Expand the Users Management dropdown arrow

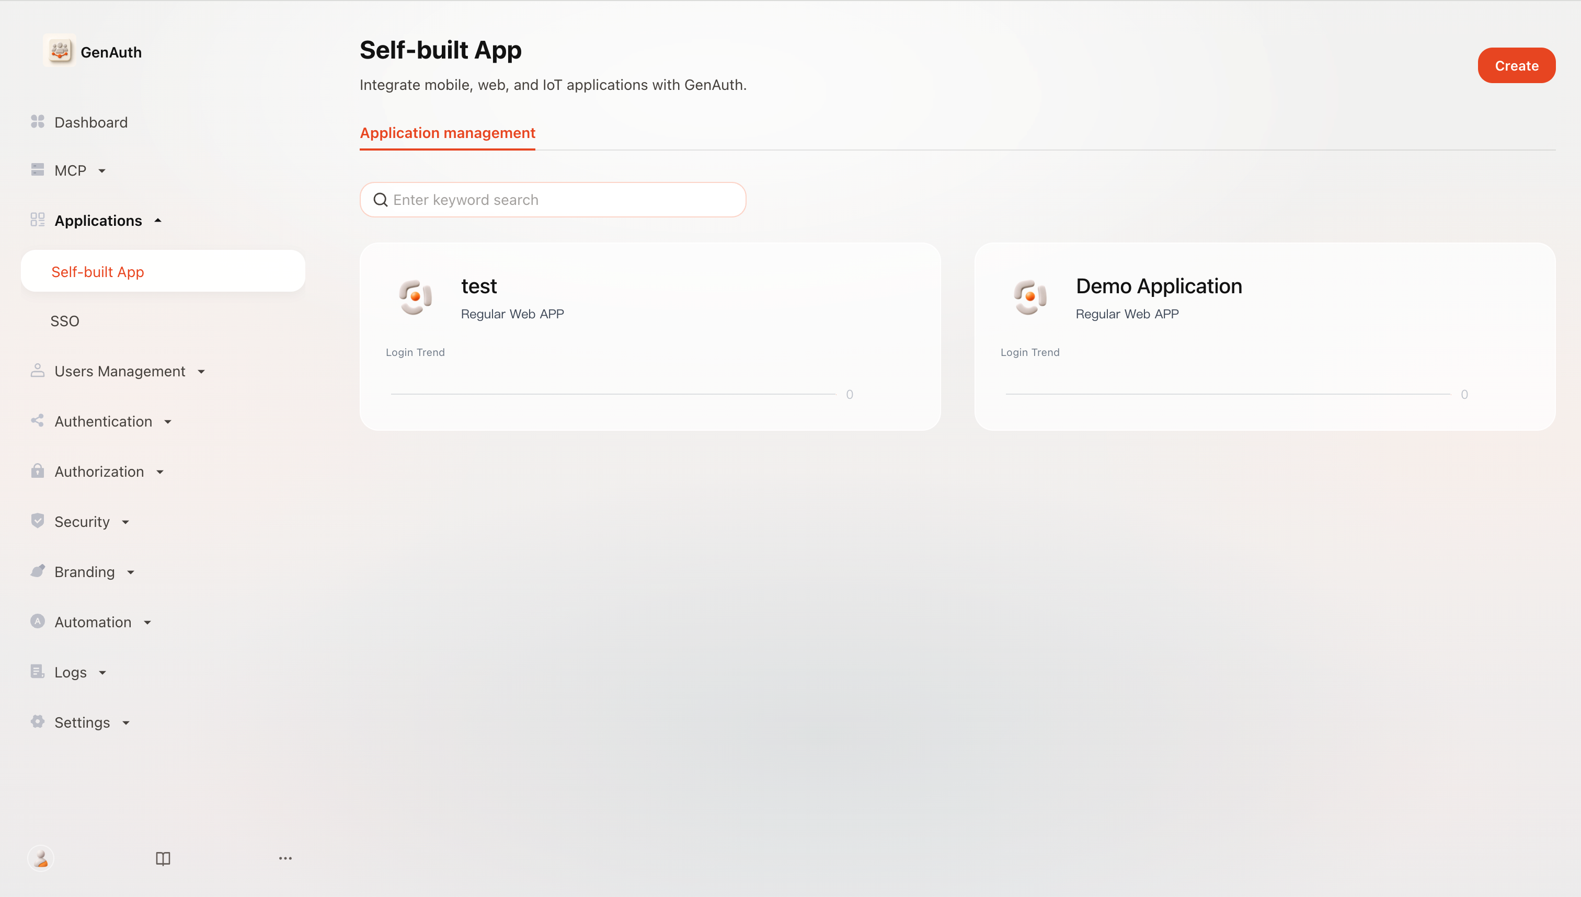[201, 372]
